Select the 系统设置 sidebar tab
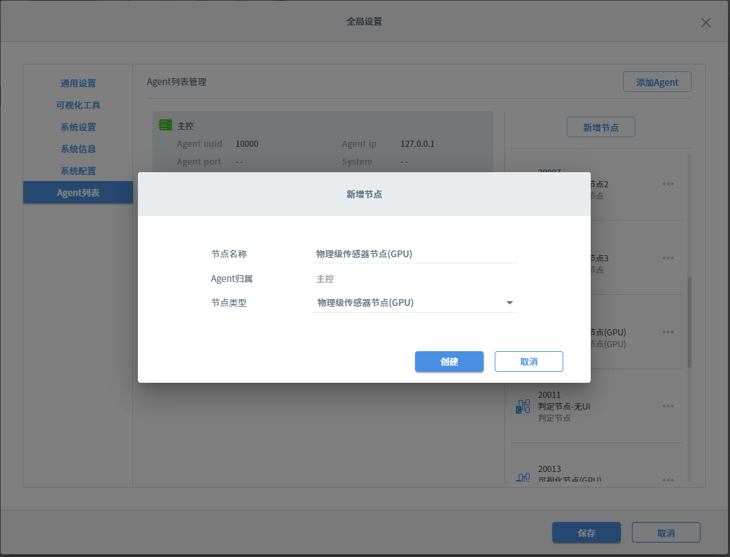Image resolution: width=730 pixels, height=557 pixels. pyautogui.click(x=78, y=128)
